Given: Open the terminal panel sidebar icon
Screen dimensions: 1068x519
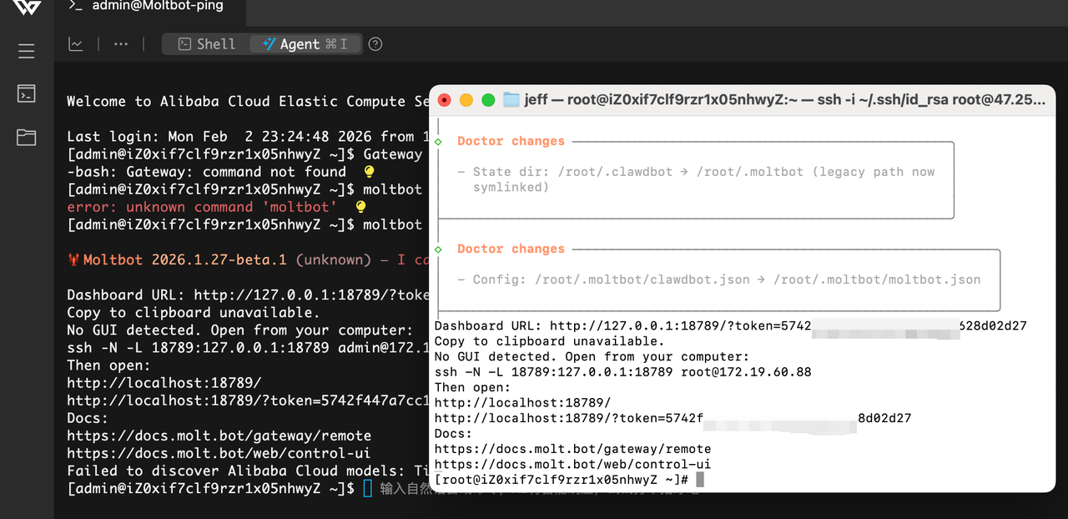Looking at the screenshot, I should click(27, 93).
